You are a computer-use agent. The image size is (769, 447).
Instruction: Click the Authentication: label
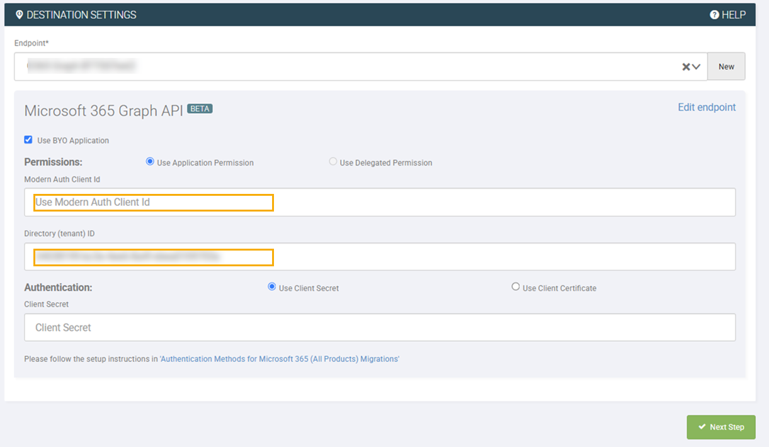tap(58, 287)
